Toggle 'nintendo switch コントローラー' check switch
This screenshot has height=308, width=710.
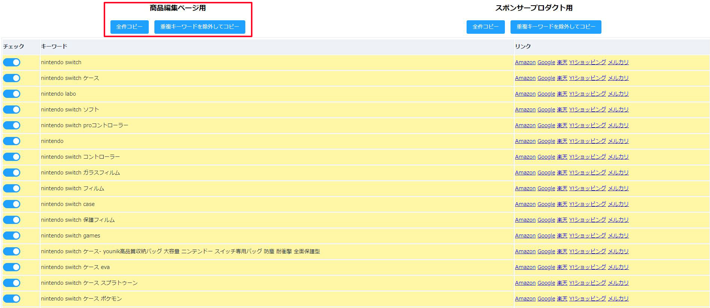pyautogui.click(x=12, y=157)
